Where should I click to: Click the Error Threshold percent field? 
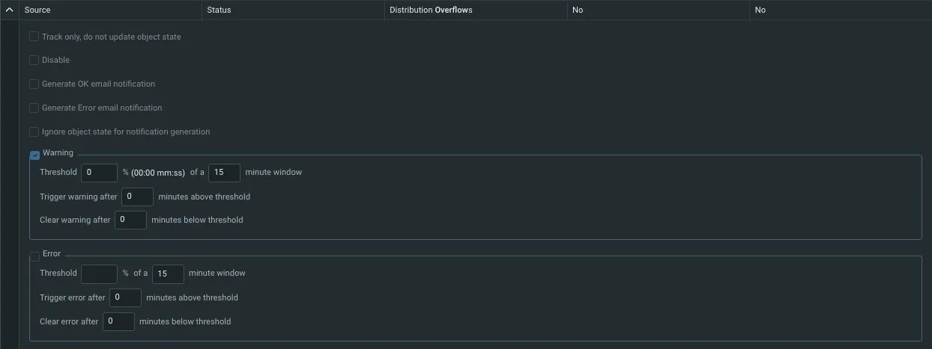tap(100, 274)
